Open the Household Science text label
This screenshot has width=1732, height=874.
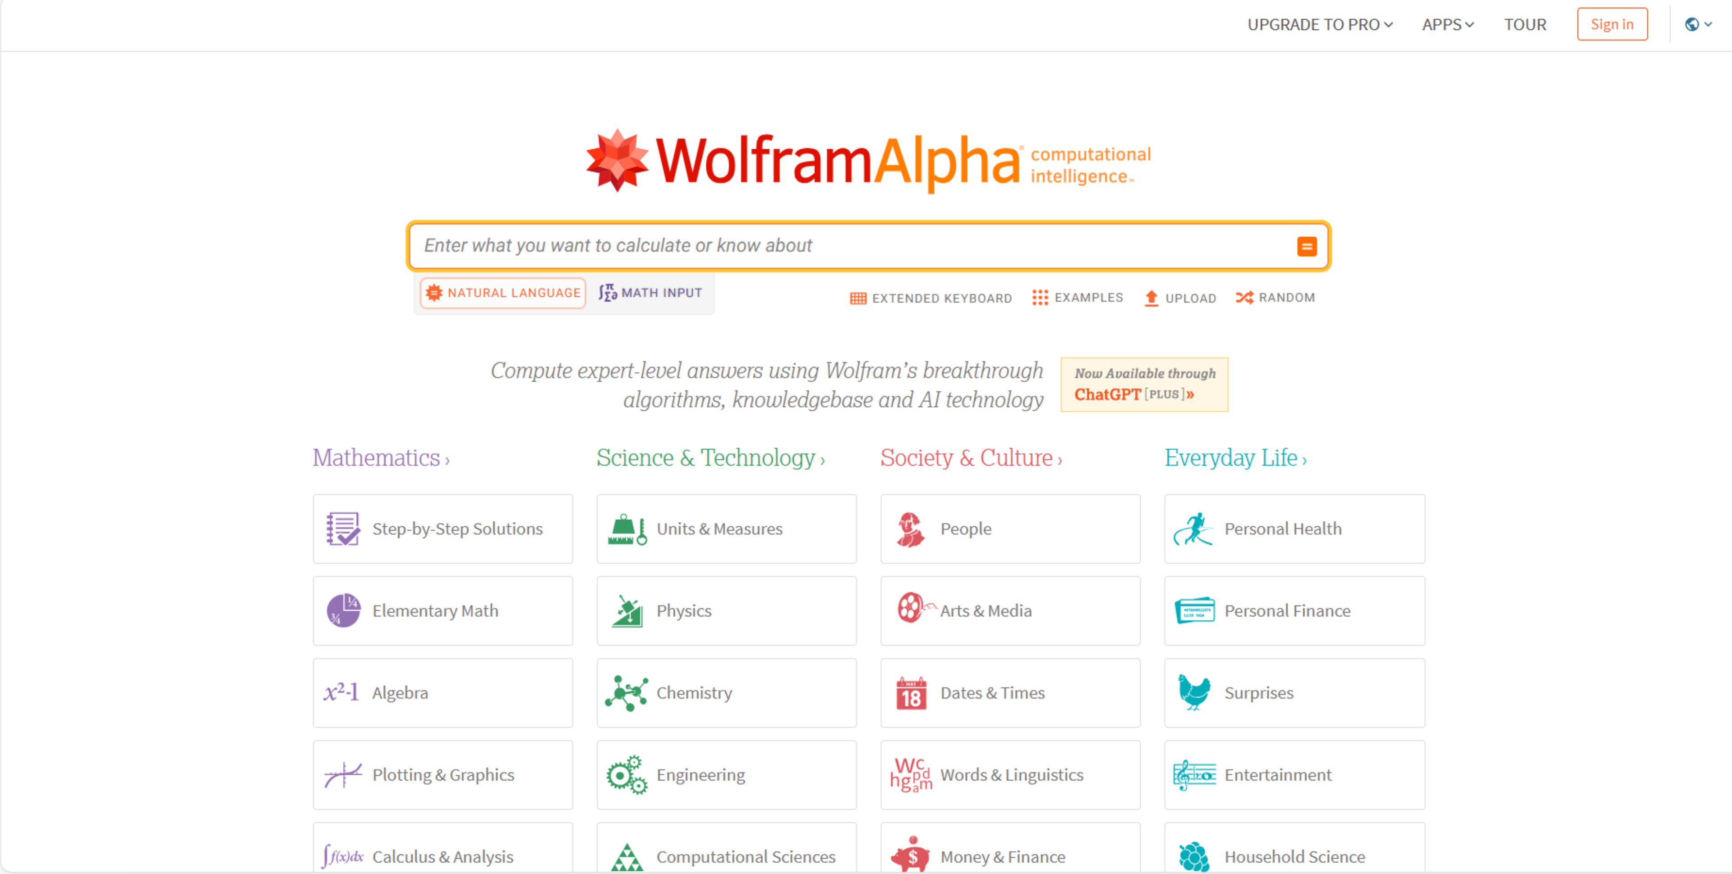click(1294, 856)
